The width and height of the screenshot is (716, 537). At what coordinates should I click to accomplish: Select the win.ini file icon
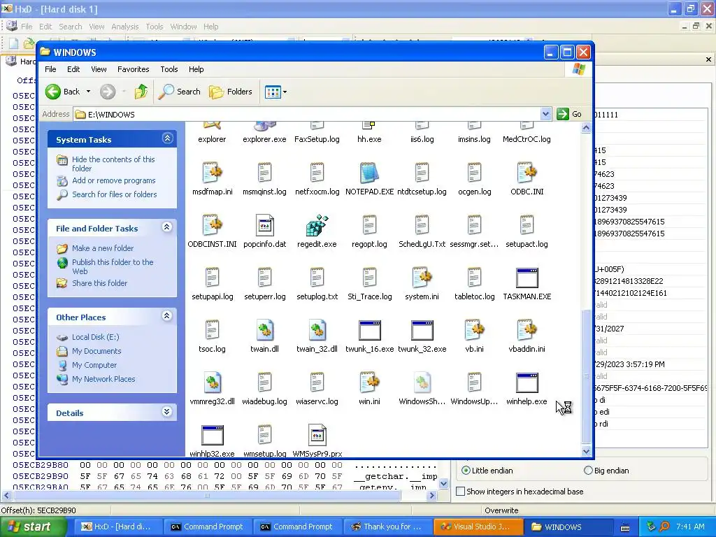point(369,383)
